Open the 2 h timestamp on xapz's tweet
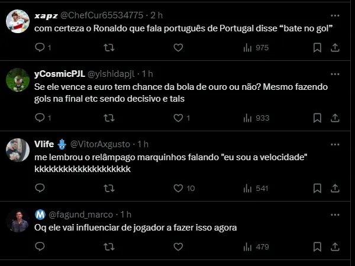Image resolution: width=355 pixels, height=266 pixels. point(157,15)
